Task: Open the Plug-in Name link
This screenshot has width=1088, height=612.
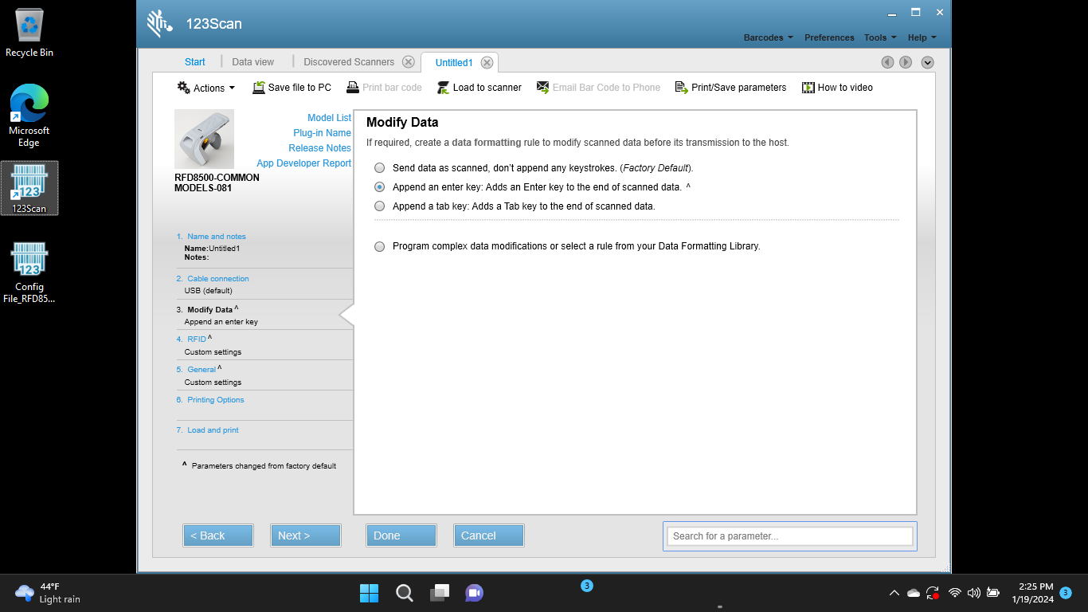Action: pos(322,133)
